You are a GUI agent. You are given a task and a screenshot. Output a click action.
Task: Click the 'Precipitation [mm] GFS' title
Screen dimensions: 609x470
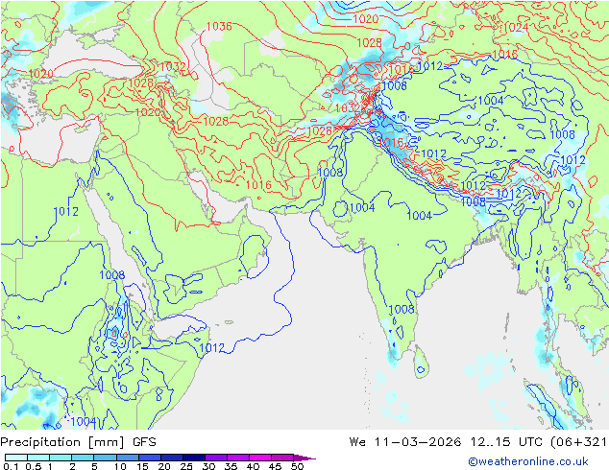coord(78,442)
